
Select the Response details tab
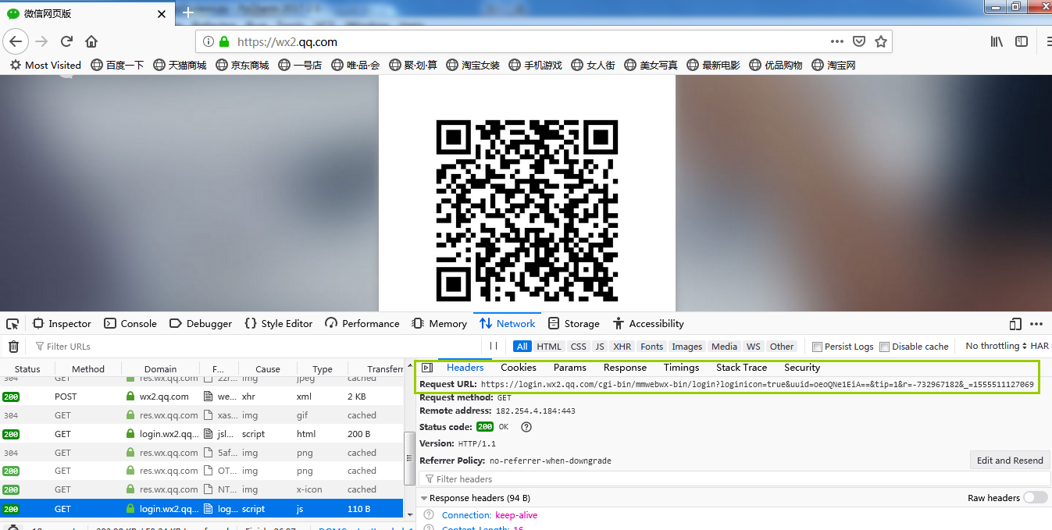pyautogui.click(x=625, y=368)
